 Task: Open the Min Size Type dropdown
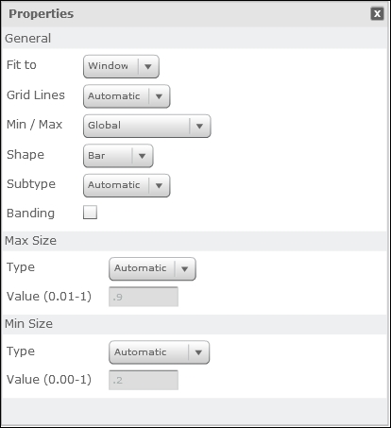click(159, 352)
